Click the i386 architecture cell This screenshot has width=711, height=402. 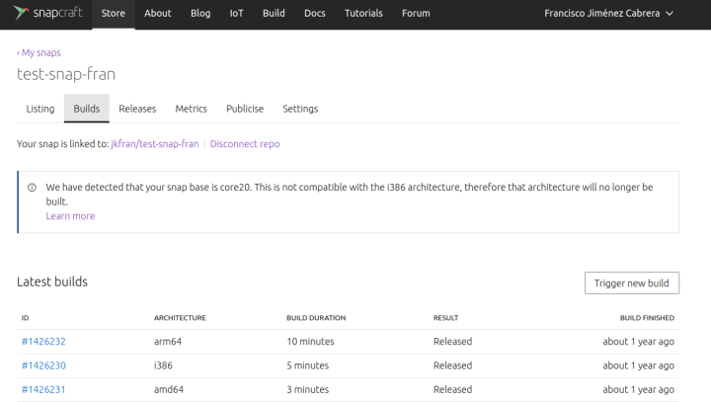coord(163,365)
